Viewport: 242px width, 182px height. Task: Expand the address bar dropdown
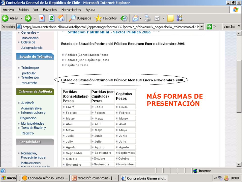[x=202, y=27]
